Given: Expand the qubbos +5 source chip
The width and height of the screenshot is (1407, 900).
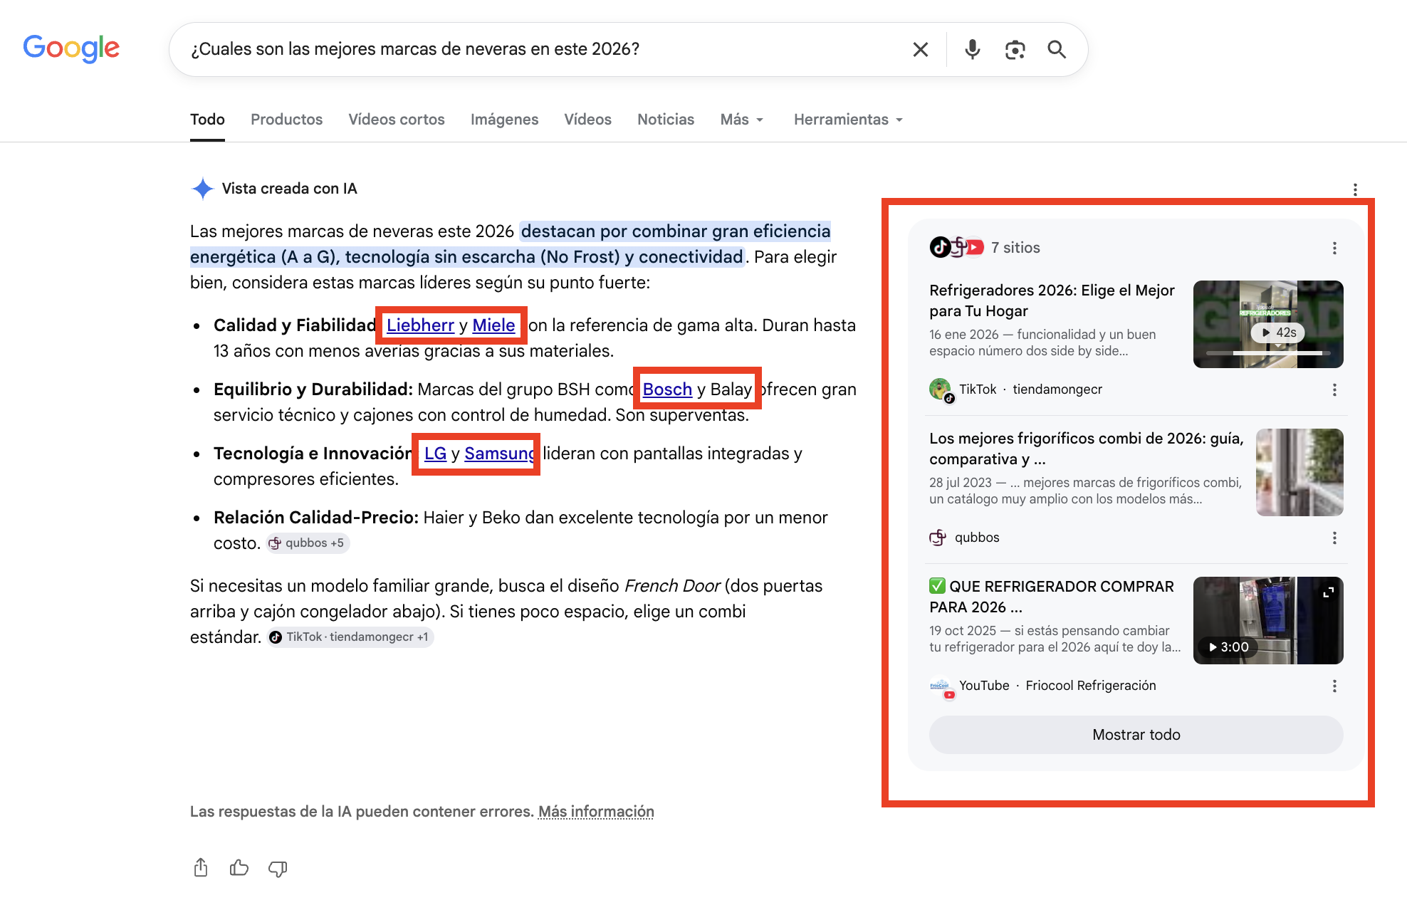Looking at the screenshot, I should pyautogui.click(x=308, y=543).
